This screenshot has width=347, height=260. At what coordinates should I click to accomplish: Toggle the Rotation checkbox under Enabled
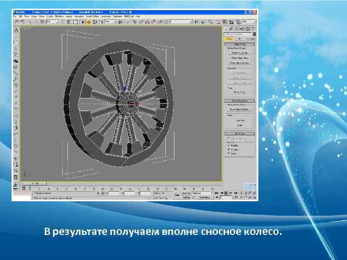click(x=229, y=149)
